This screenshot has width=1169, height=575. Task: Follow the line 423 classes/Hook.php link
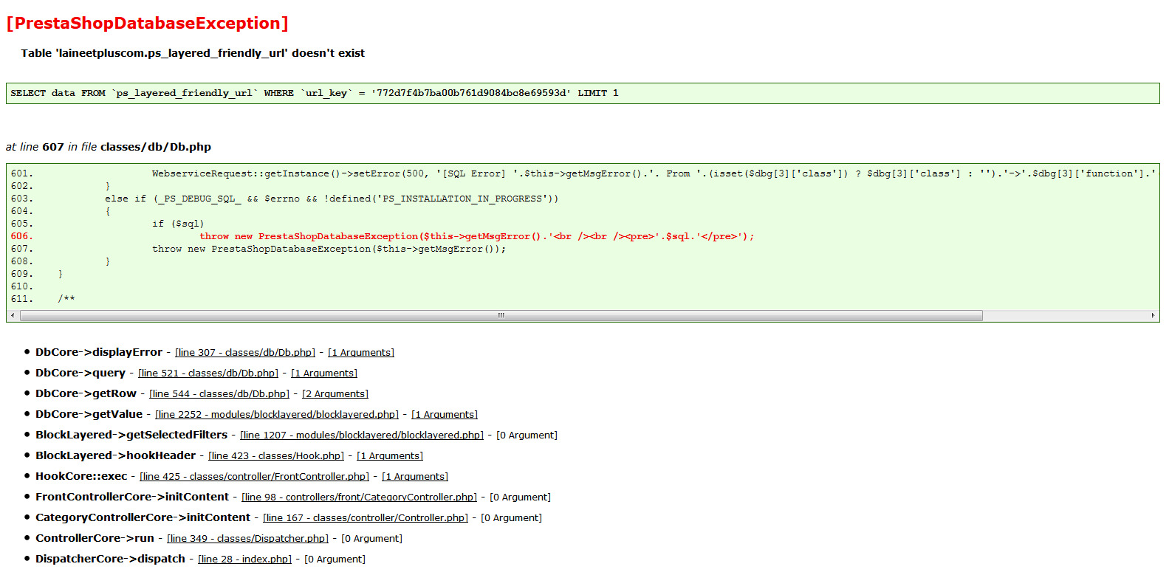click(276, 456)
